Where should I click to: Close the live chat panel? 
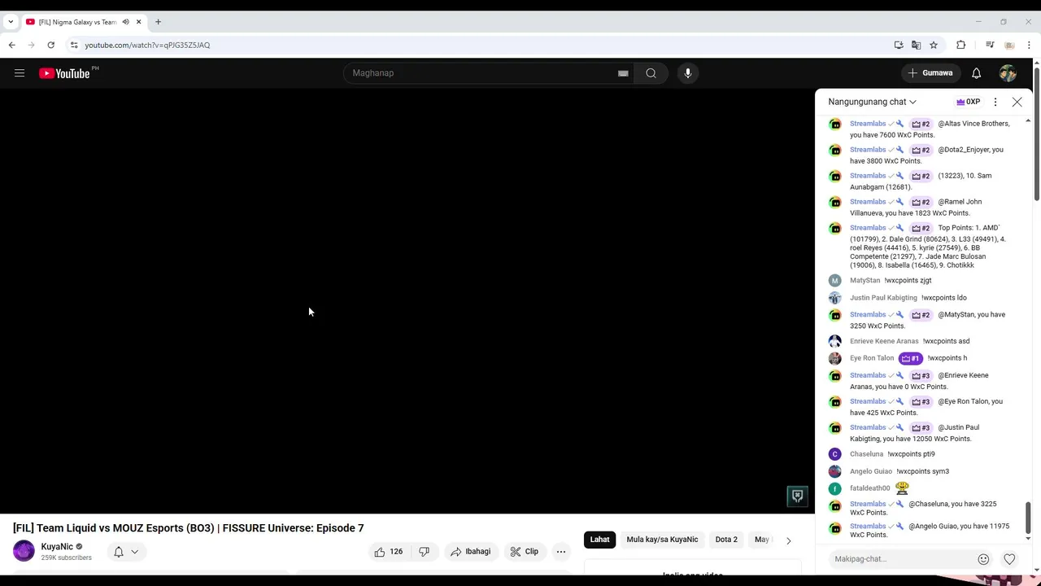pyautogui.click(x=1017, y=102)
